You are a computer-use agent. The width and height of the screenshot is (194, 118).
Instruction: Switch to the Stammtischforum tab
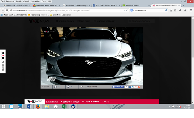(136, 5)
